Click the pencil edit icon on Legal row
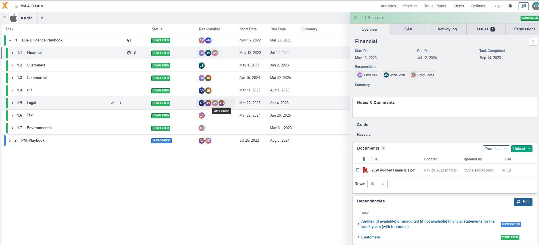The image size is (539, 245). tap(112, 103)
